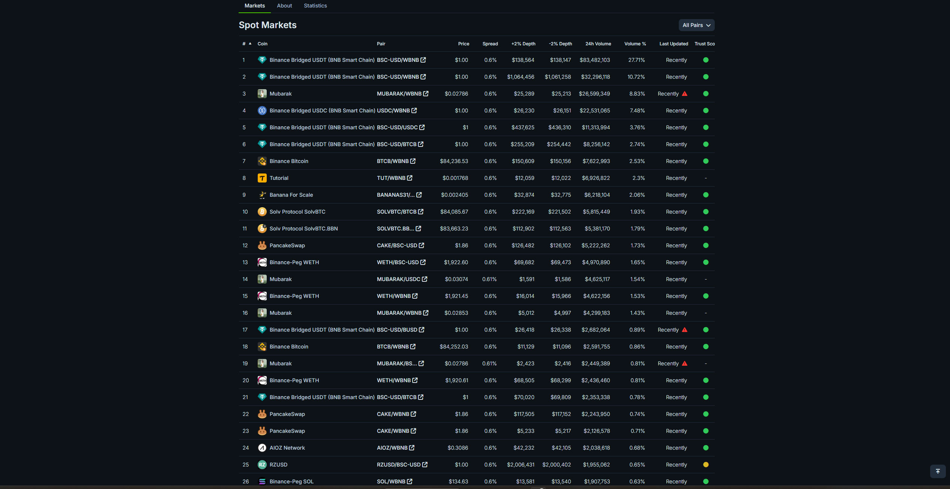Open external link icon next to USDC/WBNB
Image resolution: width=950 pixels, height=489 pixels.
pos(414,111)
